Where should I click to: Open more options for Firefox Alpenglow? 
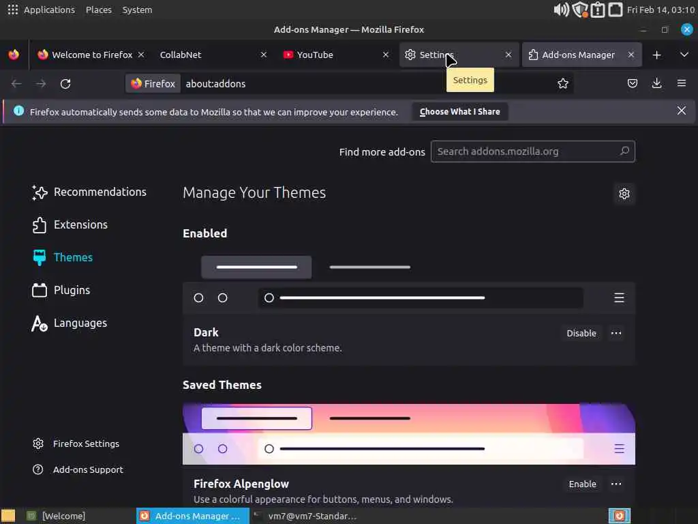click(x=616, y=484)
